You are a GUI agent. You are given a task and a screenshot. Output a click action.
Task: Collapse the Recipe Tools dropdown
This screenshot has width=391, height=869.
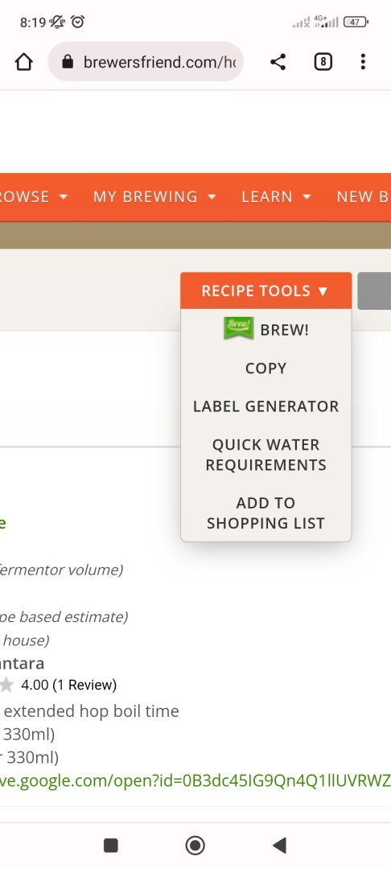pyautogui.click(x=265, y=290)
